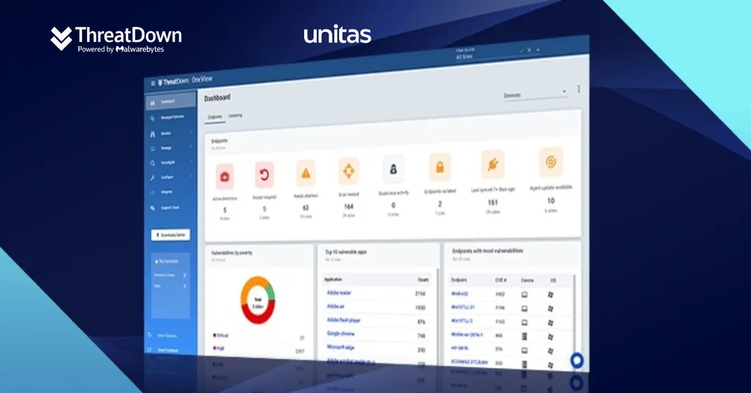Switch to the Endpoints tab
Viewport: 751px width, 393px height.
[x=215, y=116]
